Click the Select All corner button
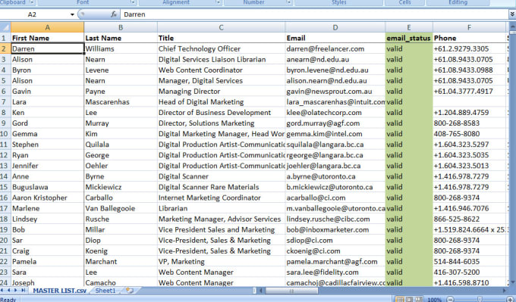The height and width of the screenshot is (302, 516). tap(5, 27)
